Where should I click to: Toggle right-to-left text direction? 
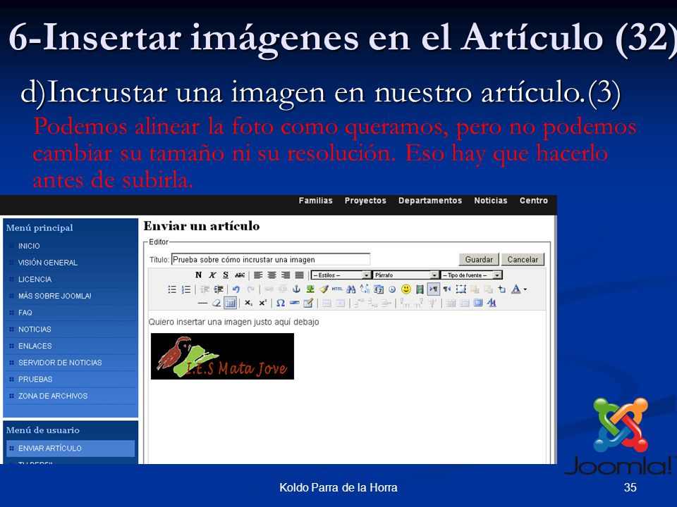[447, 289]
